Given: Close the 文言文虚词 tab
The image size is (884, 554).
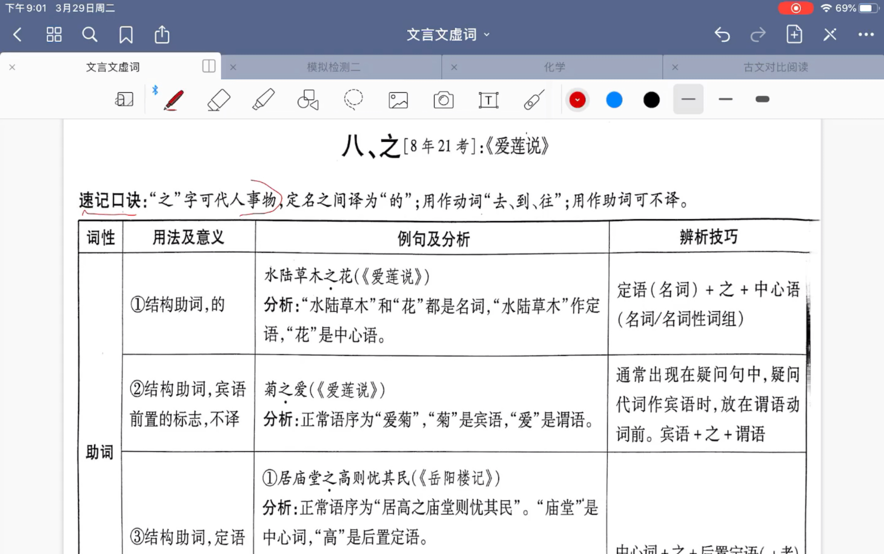Looking at the screenshot, I should (12, 68).
